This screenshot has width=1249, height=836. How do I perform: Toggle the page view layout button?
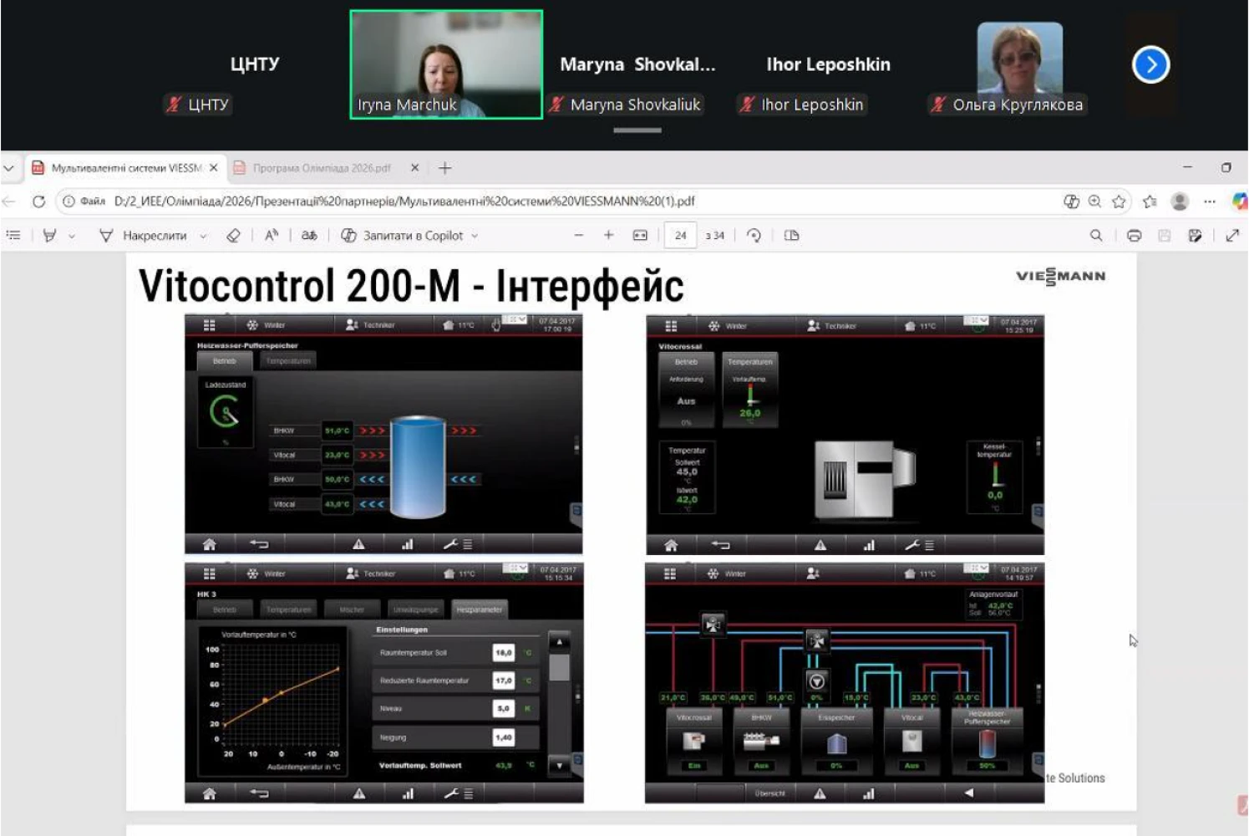792,236
